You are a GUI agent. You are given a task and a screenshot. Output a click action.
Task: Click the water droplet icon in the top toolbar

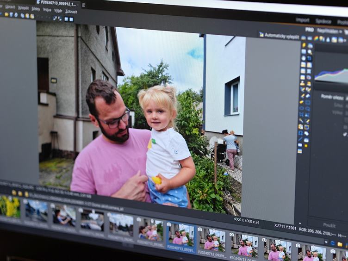[x=328, y=39]
